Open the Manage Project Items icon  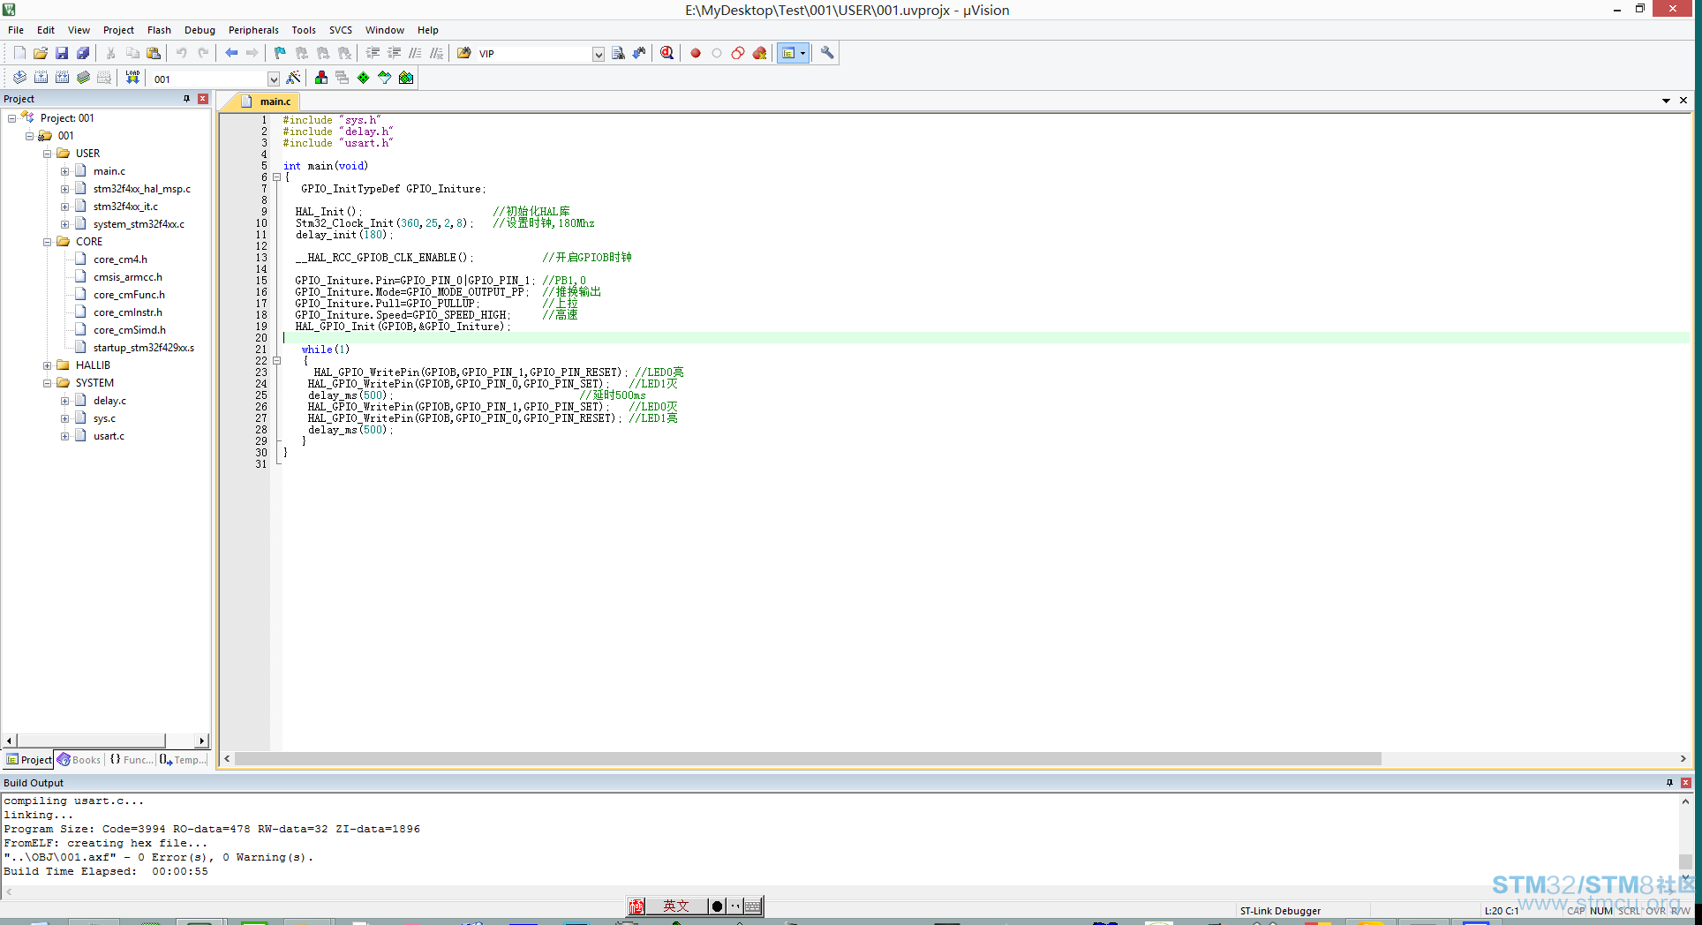click(321, 78)
